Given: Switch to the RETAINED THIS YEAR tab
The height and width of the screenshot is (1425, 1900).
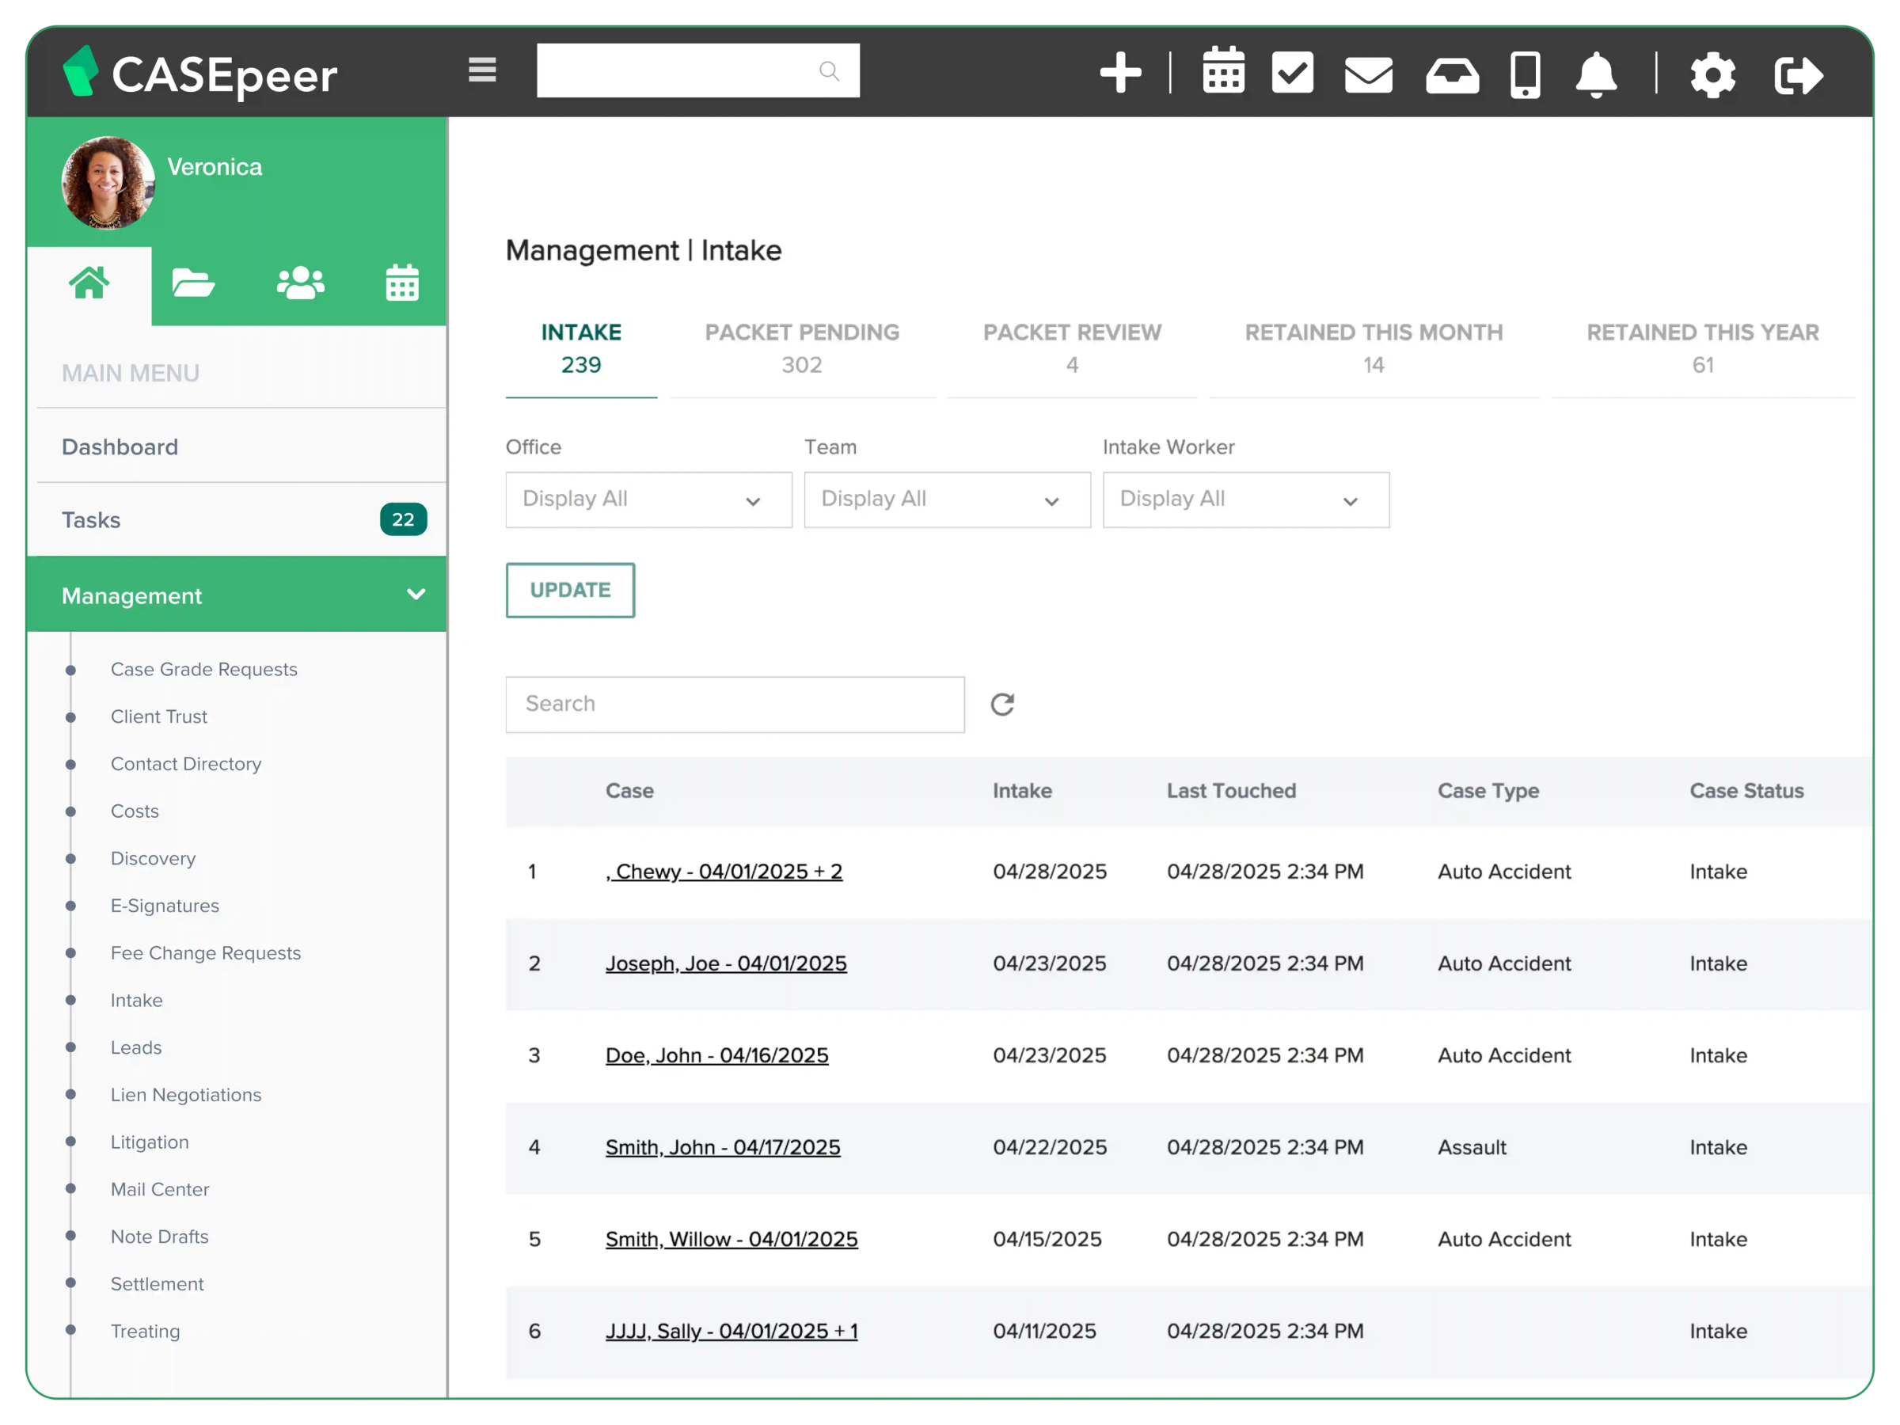Looking at the screenshot, I should (x=1702, y=348).
